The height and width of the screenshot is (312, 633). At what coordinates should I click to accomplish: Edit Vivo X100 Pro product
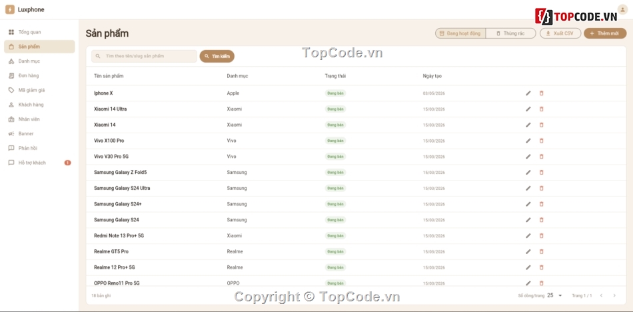pyautogui.click(x=528, y=141)
